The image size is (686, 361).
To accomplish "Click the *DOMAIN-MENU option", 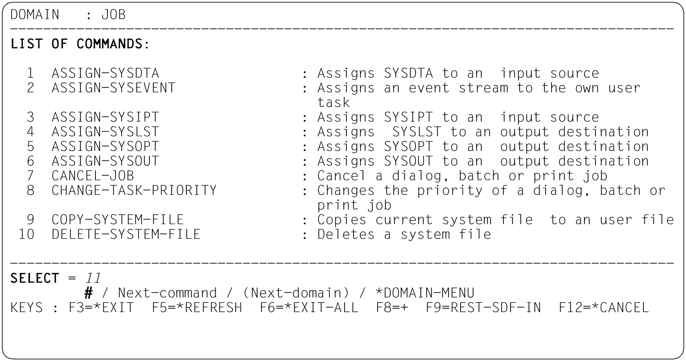I will tap(425, 293).
